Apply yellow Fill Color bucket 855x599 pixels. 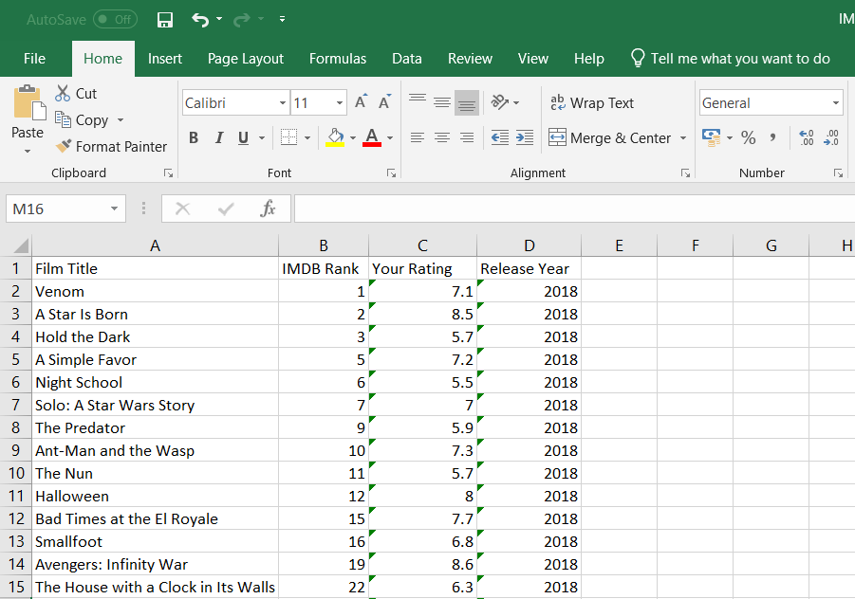[335, 137]
